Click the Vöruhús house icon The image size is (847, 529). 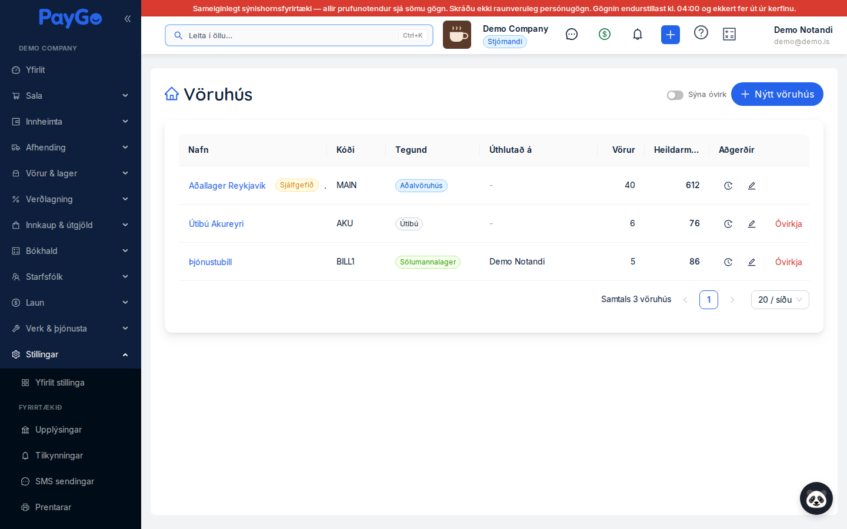tap(172, 94)
